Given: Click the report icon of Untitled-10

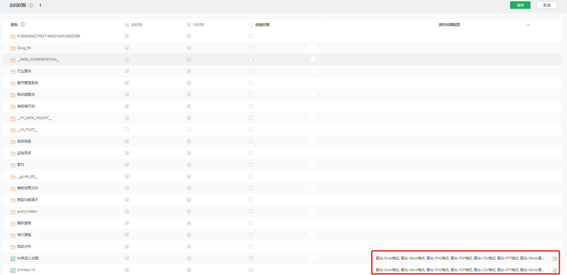Looking at the screenshot, I should [x=13, y=270].
